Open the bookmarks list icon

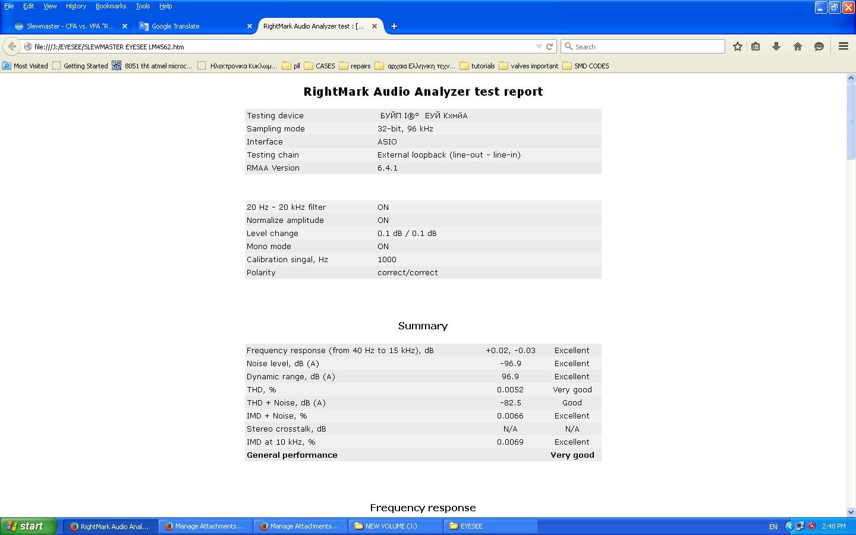pos(756,46)
